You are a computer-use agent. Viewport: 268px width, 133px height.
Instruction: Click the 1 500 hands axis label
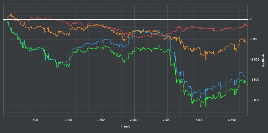click(x=101, y=120)
